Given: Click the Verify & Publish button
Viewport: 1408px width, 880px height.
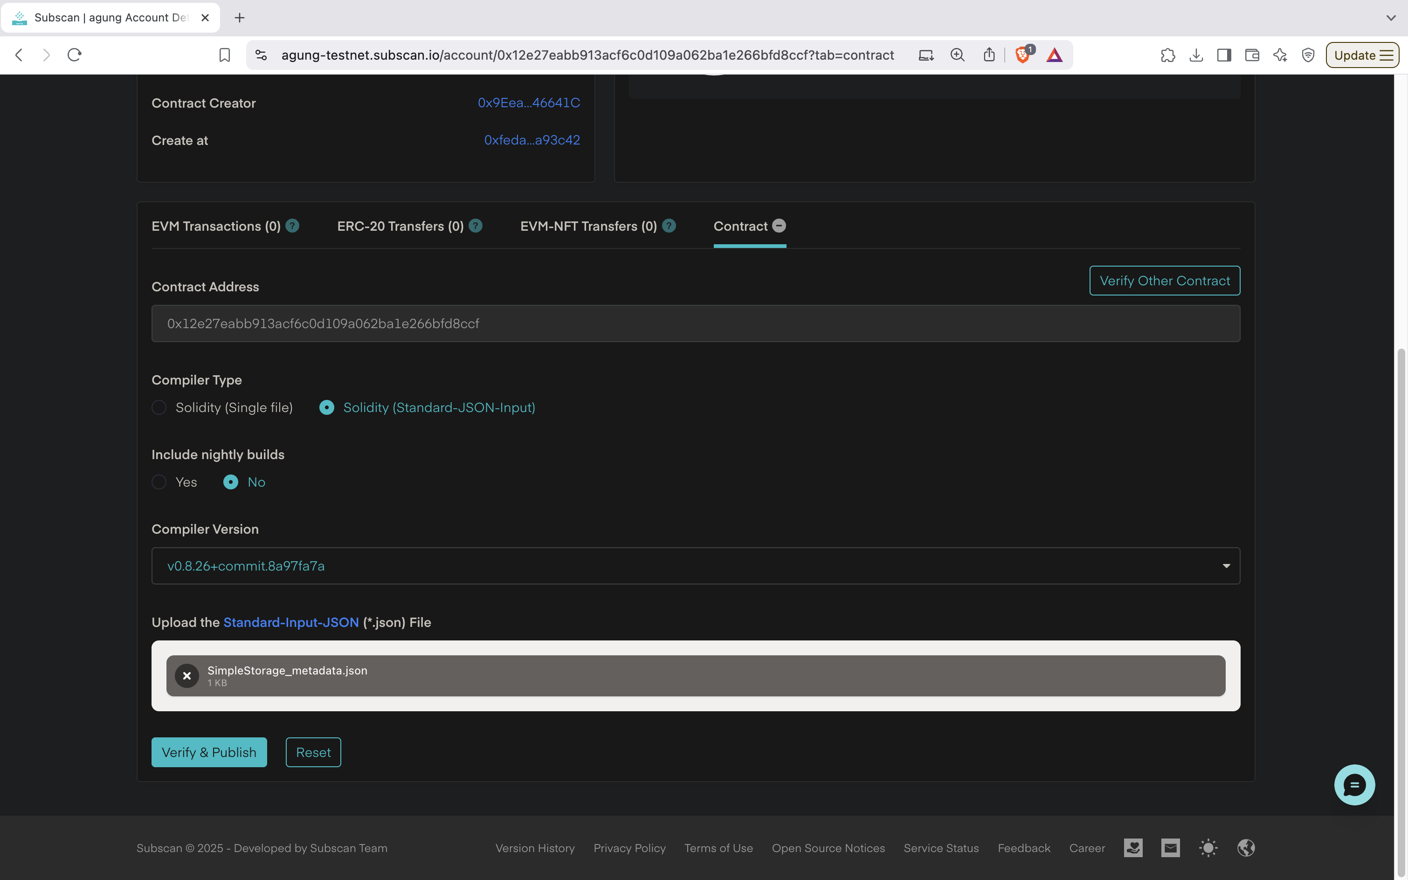Looking at the screenshot, I should (209, 752).
